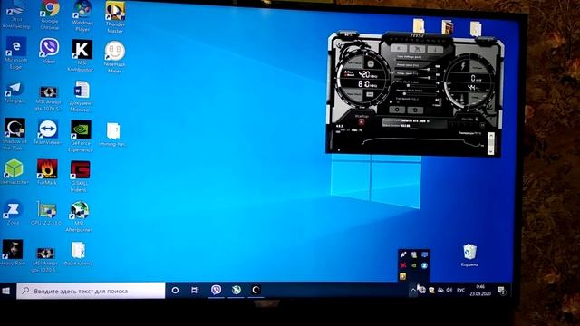
Task: Select the Microsoft Word document desktop icon
Action: click(82, 96)
